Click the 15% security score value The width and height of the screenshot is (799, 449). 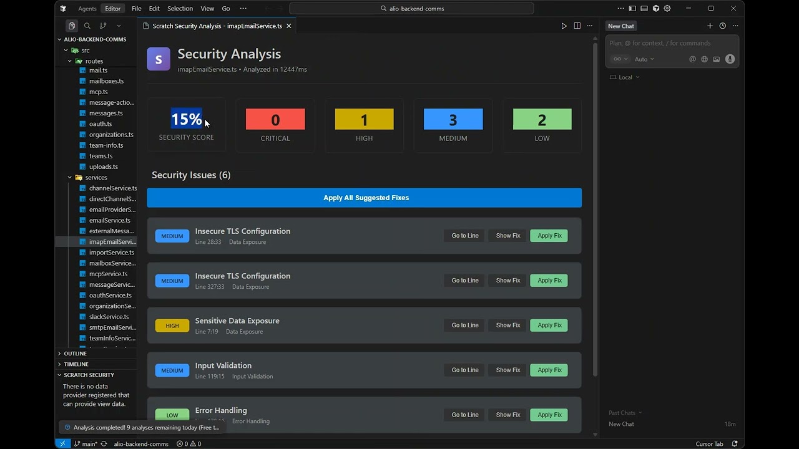(187, 119)
